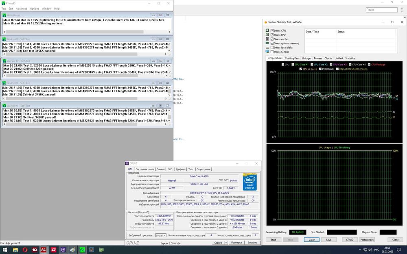Click the Stress system memory RAM icon
Screen dimensions: 407x254
tap(267, 43)
